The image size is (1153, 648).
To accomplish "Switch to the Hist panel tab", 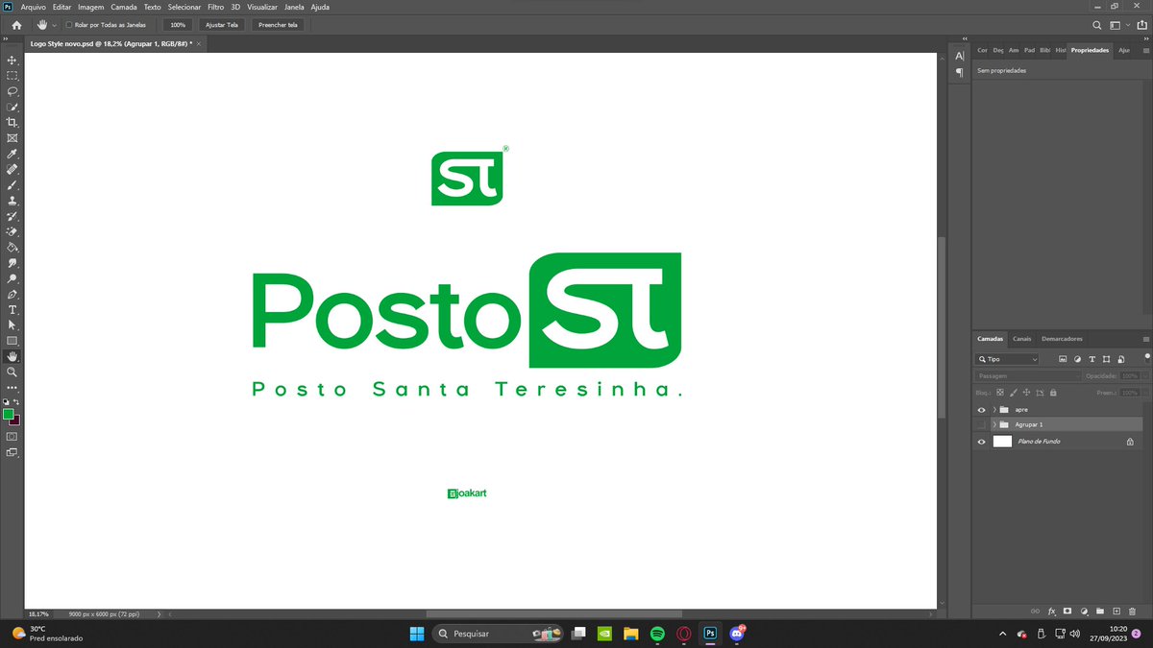I will tap(1061, 50).
